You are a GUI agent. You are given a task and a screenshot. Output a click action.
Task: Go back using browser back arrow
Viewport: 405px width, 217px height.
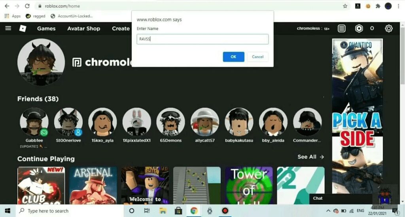click(7, 6)
